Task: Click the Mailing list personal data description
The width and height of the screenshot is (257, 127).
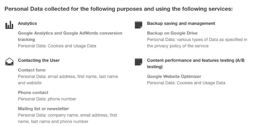Action: tap(67, 118)
